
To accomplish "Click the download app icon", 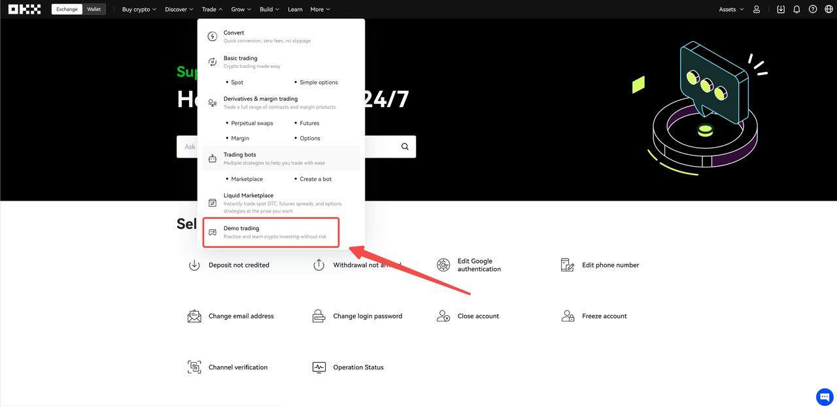I will coord(781,9).
